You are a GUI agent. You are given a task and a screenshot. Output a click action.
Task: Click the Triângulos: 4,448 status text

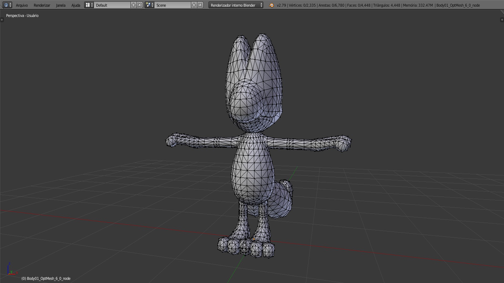point(387,5)
